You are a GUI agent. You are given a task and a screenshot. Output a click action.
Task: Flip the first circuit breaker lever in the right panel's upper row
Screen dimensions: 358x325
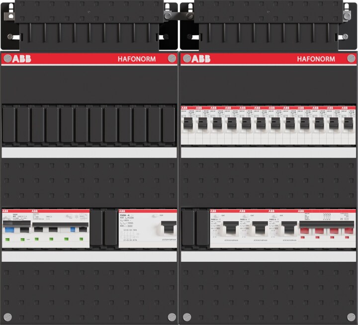click(x=188, y=123)
